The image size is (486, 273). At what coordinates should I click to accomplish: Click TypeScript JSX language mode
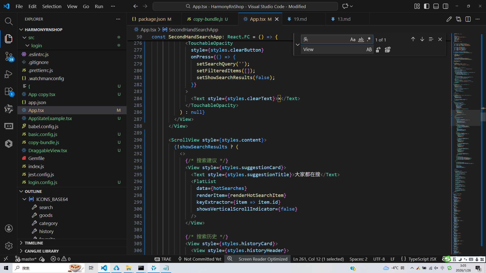click(x=422, y=259)
